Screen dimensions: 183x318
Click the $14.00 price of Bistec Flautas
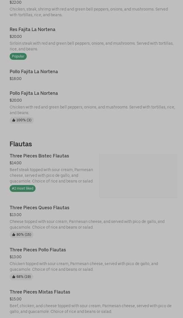coord(16,163)
